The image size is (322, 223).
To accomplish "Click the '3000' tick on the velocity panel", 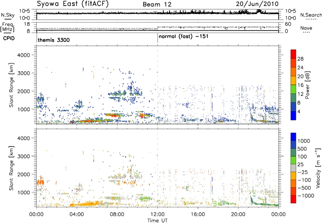I will (23, 156).
